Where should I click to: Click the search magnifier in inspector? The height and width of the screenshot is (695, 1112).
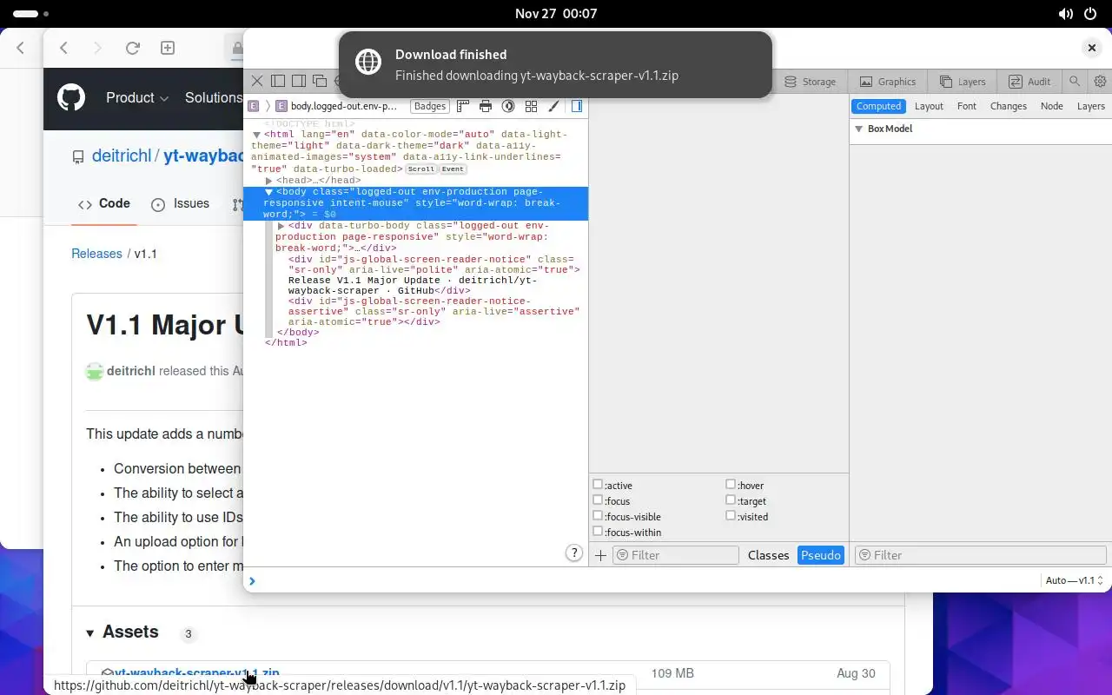[x=1075, y=81]
